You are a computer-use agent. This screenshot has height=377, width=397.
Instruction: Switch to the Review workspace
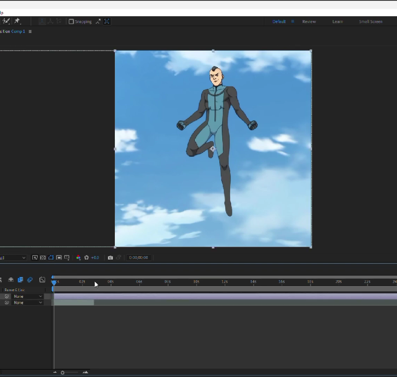point(309,22)
